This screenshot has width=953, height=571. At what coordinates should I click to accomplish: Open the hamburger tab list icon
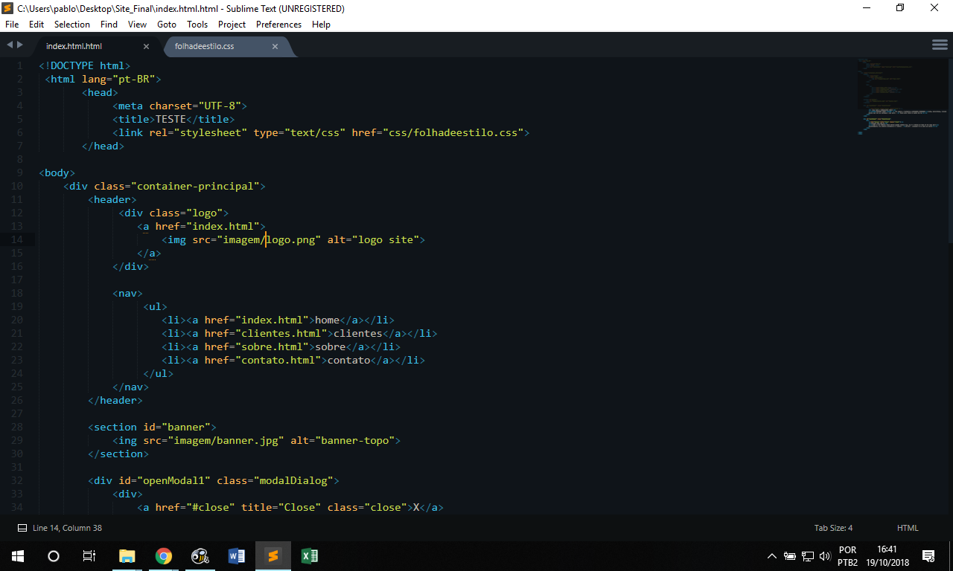pos(940,45)
